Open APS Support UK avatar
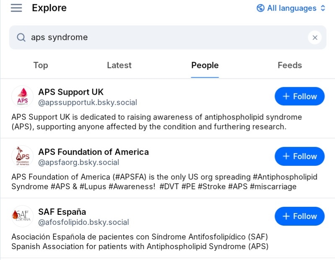Viewport: 335px width, 260px height. 22,96
